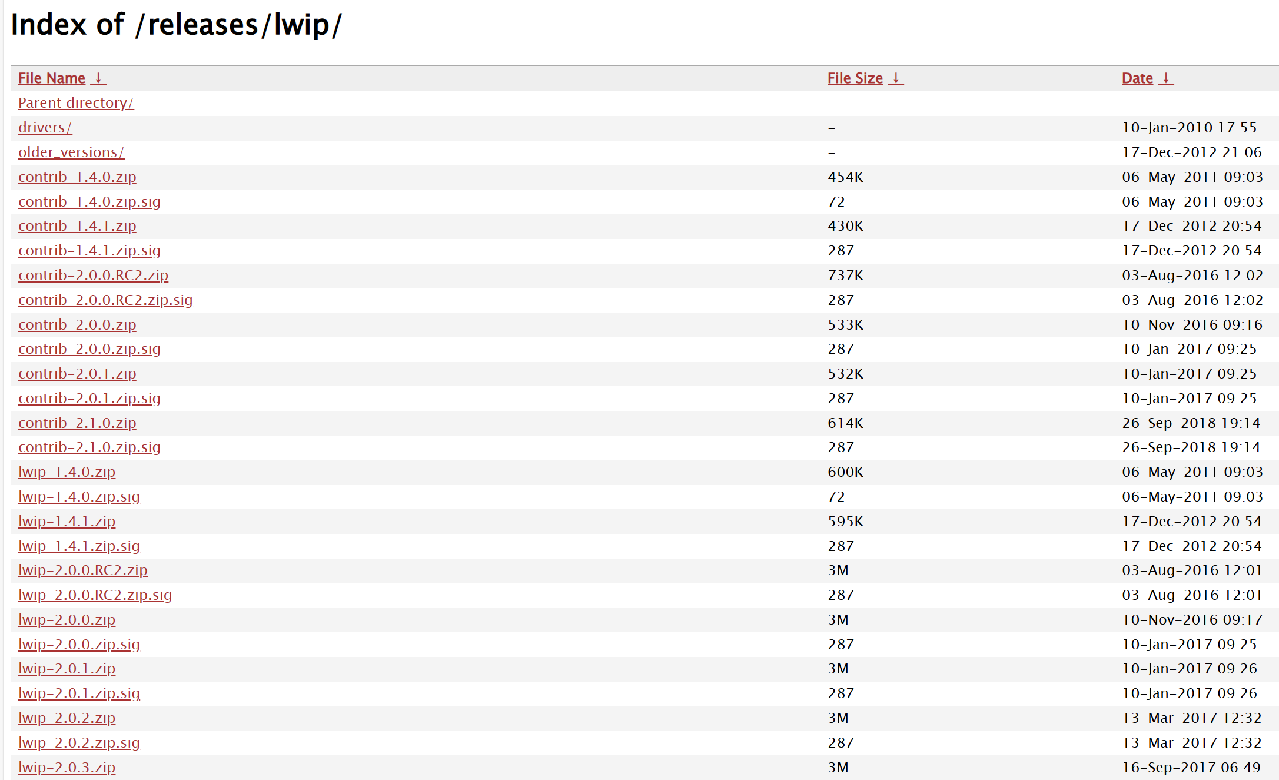Open lwip-1.4.1.zip.sig signature file

click(x=79, y=546)
